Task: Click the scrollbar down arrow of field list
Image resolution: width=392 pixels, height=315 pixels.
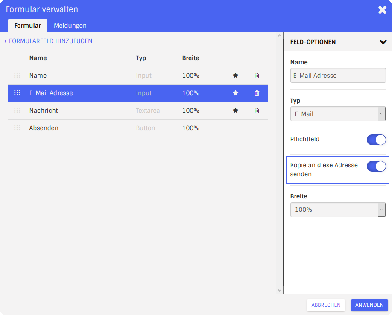Action: tap(280, 290)
